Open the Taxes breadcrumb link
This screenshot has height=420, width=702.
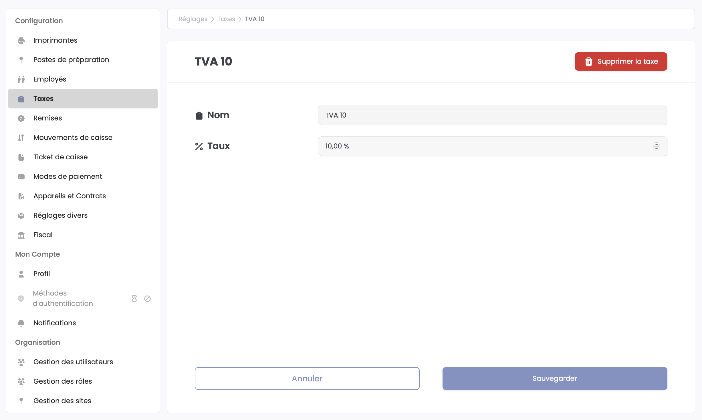point(226,19)
